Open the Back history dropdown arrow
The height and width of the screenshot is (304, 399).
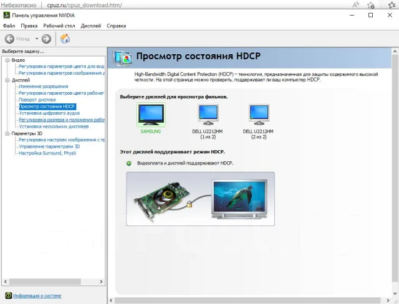tap(37, 39)
